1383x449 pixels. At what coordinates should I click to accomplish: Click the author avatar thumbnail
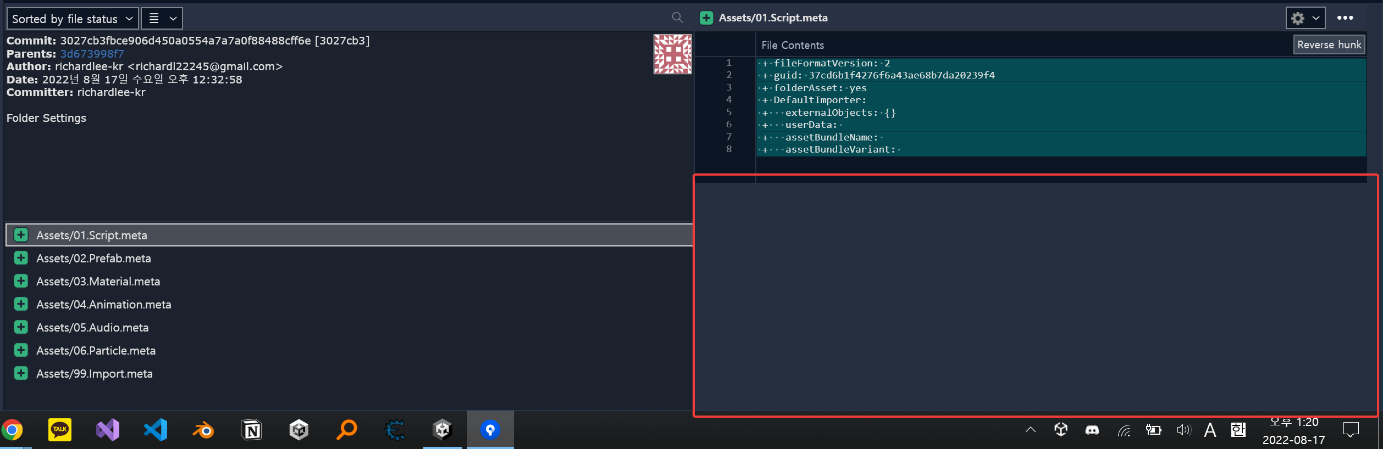pyautogui.click(x=672, y=54)
